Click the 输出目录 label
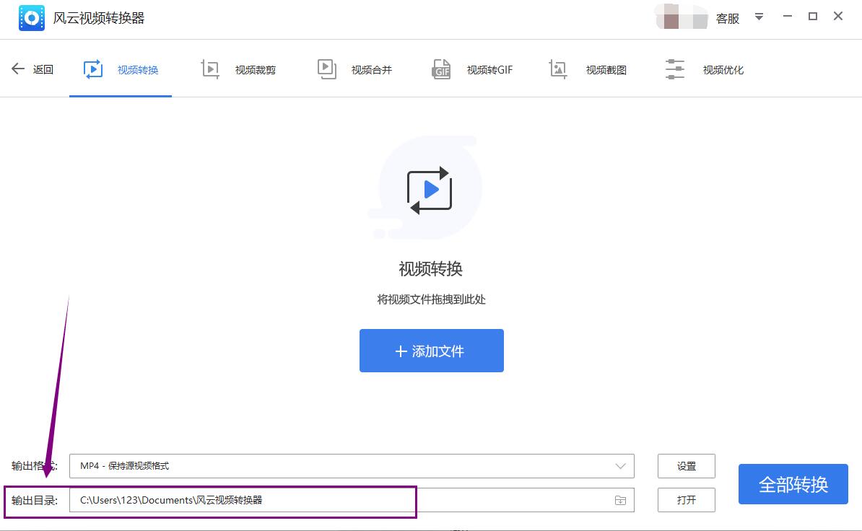 point(35,500)
